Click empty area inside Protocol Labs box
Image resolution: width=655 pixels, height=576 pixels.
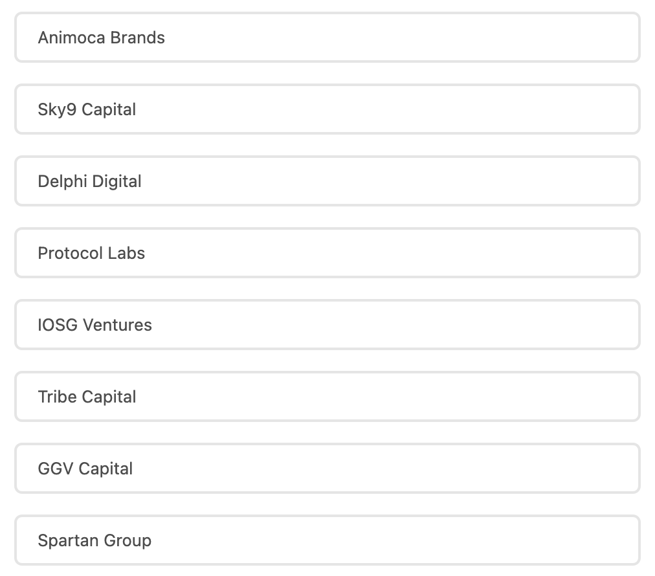coord(453,253)
